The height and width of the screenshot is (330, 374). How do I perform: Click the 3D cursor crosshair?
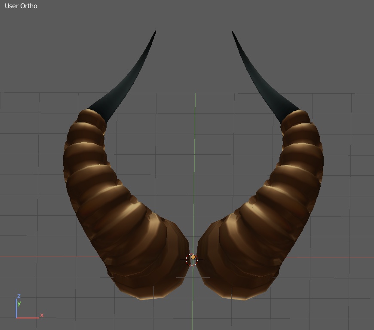192,260
